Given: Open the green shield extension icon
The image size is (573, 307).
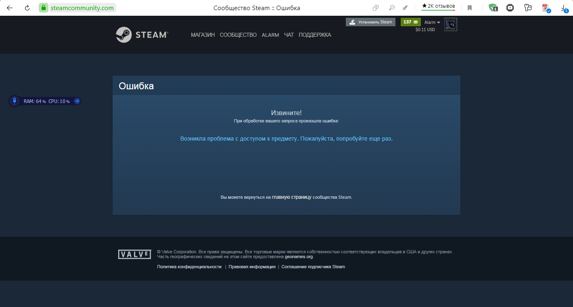Looking at the screenshot, I should [493, 8].
